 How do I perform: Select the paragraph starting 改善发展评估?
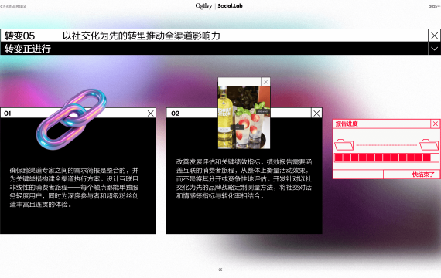coord(244,179)
